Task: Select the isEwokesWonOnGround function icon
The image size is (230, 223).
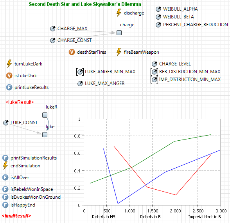Action: click(5, 197)
